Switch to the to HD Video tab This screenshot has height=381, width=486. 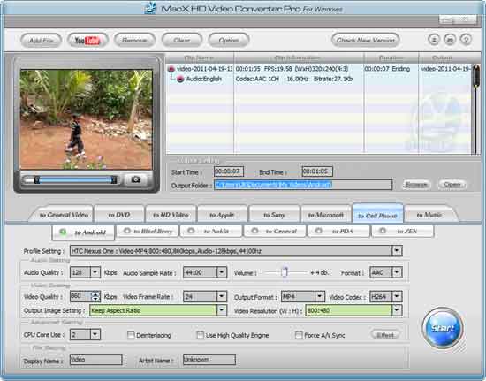[x=171, y=215]
